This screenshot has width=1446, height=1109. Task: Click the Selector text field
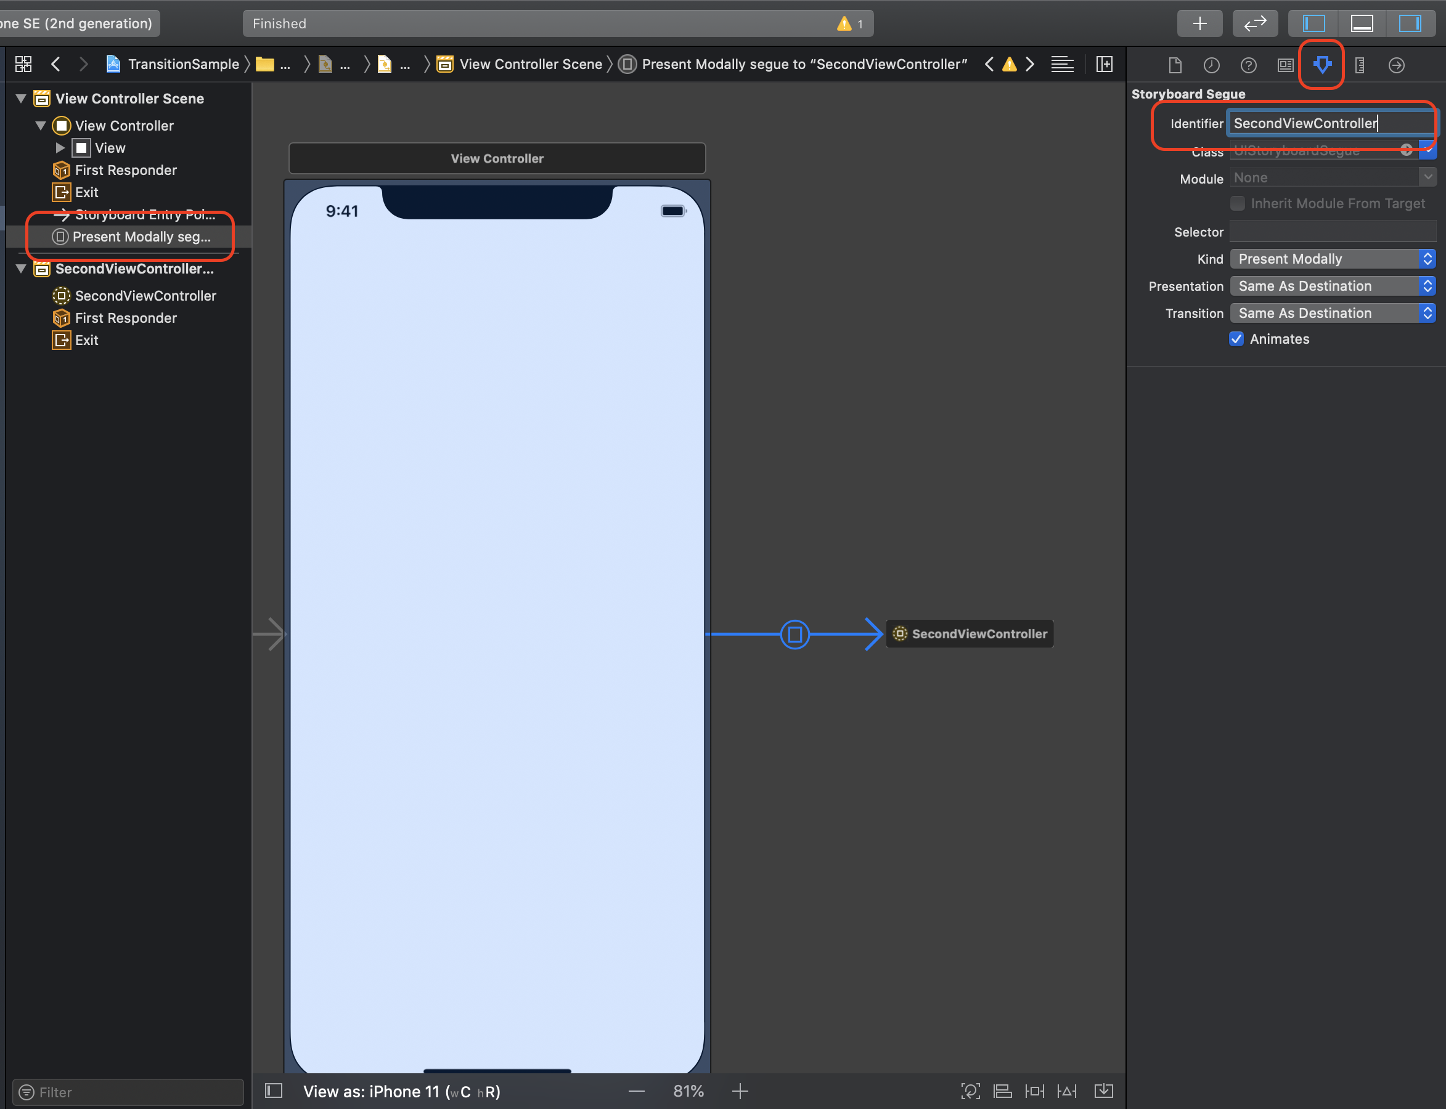(1333, 232)
